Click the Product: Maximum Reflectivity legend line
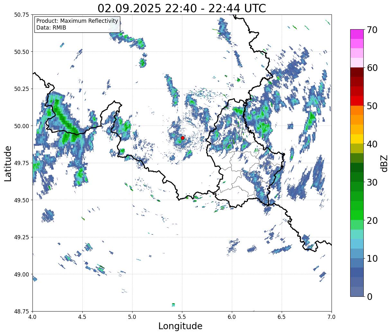 (77, 21)
